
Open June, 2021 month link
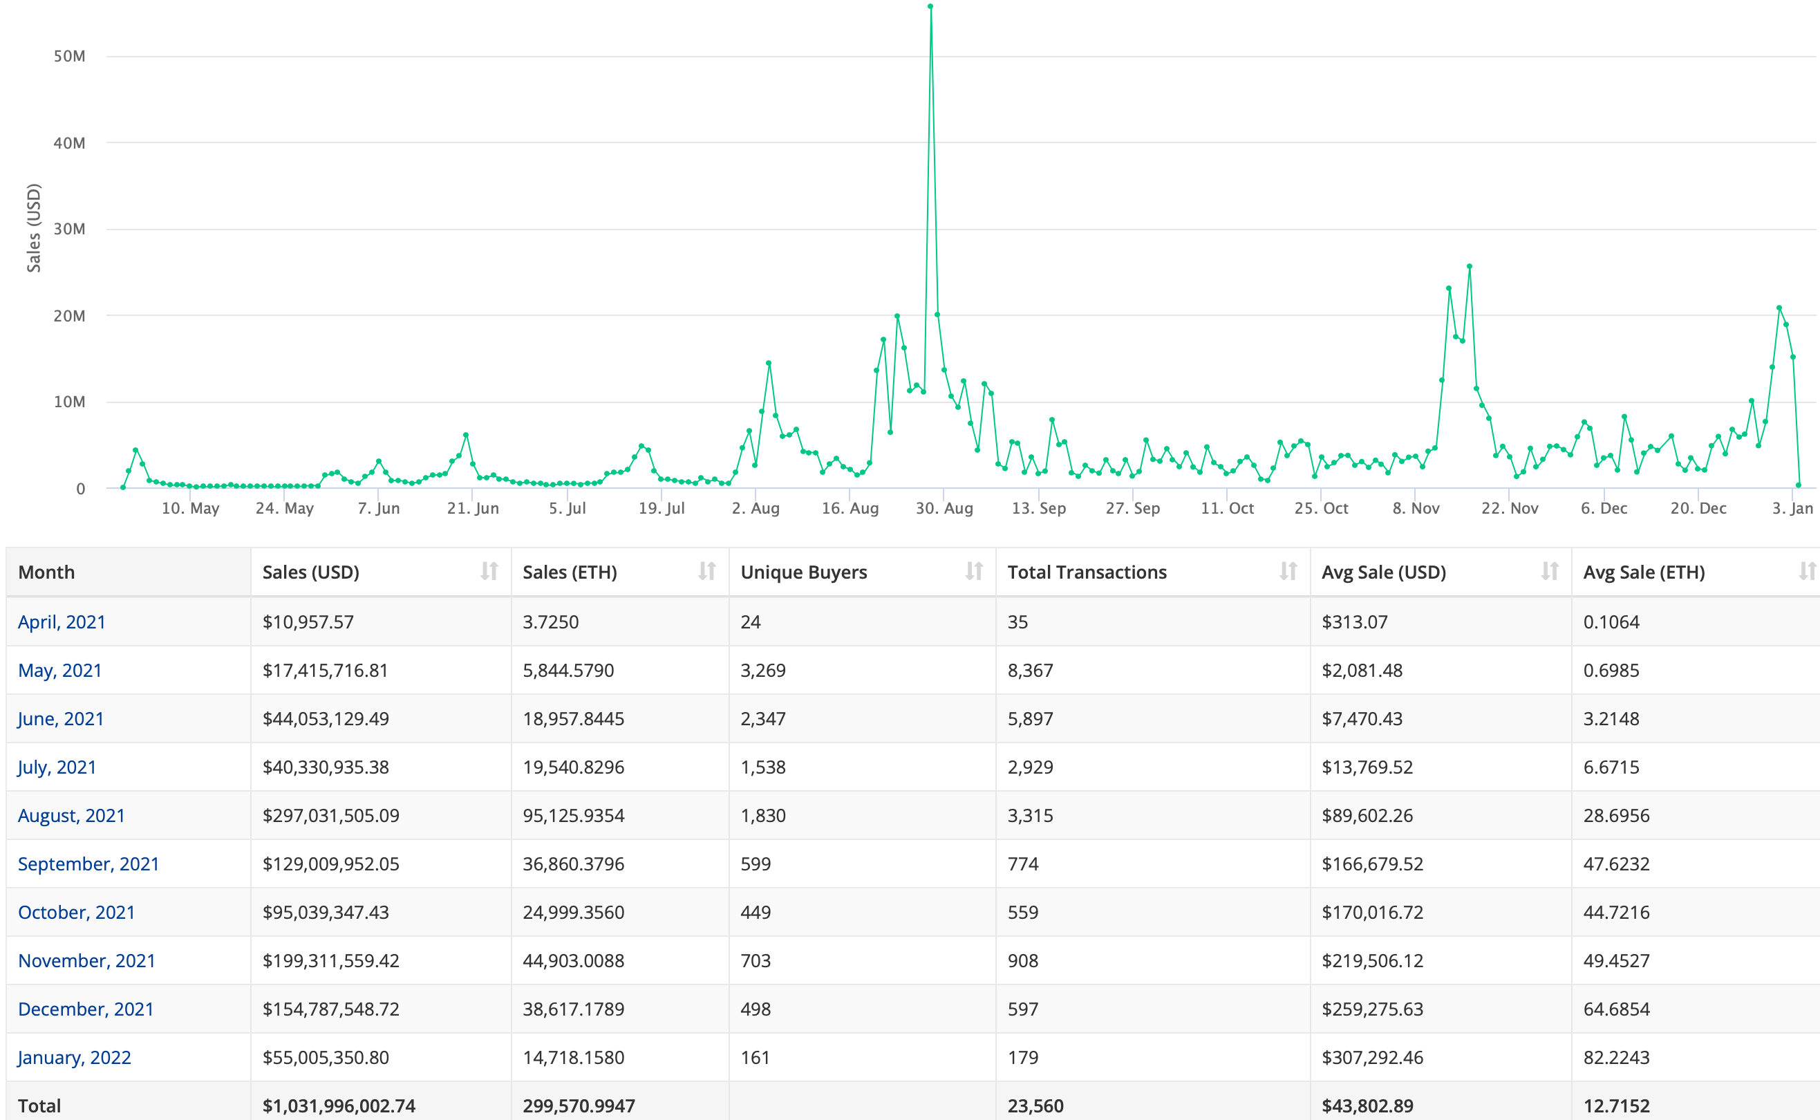click(x=61, y=718)
